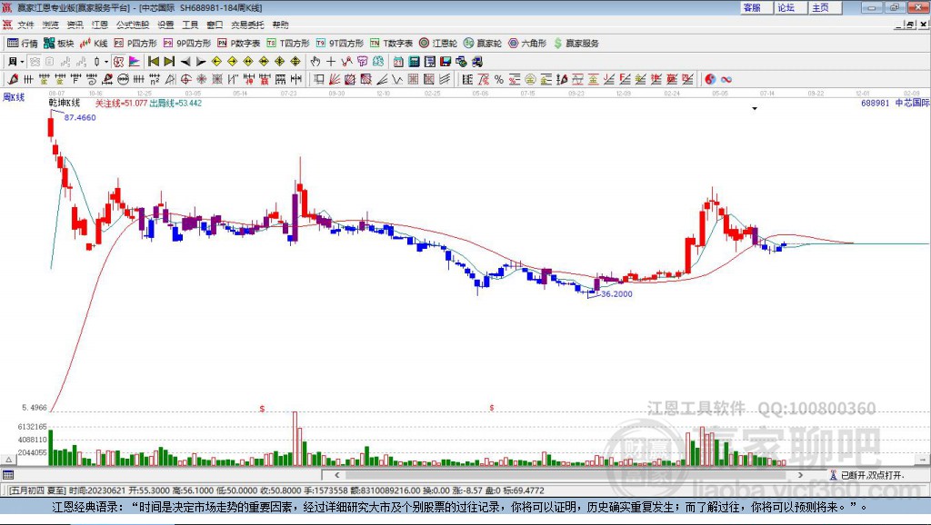Click the blue infinity symbol icon

(726, 80)
